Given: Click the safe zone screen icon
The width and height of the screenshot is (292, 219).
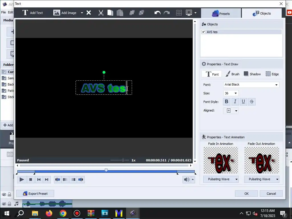Looking at the screenshot, I should [x=189, y=13].
